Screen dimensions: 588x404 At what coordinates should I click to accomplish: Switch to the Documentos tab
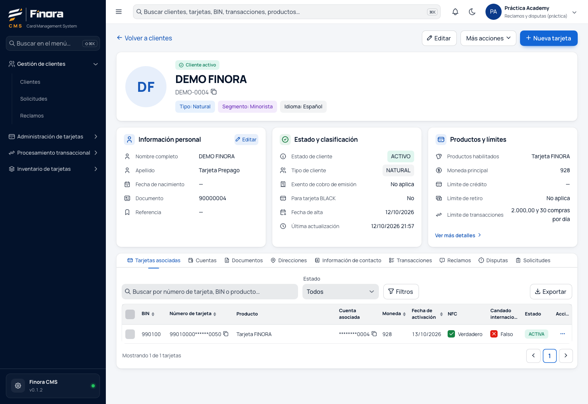click(x=244, y=260)
